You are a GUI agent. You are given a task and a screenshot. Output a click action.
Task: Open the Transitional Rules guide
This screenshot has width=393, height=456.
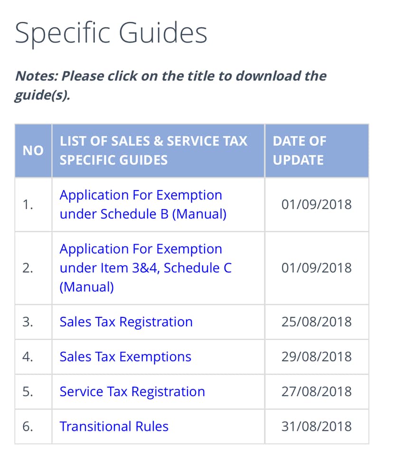coord(114,427)
